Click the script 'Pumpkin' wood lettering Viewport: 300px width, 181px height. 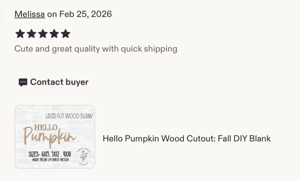(x=50, y=136)
